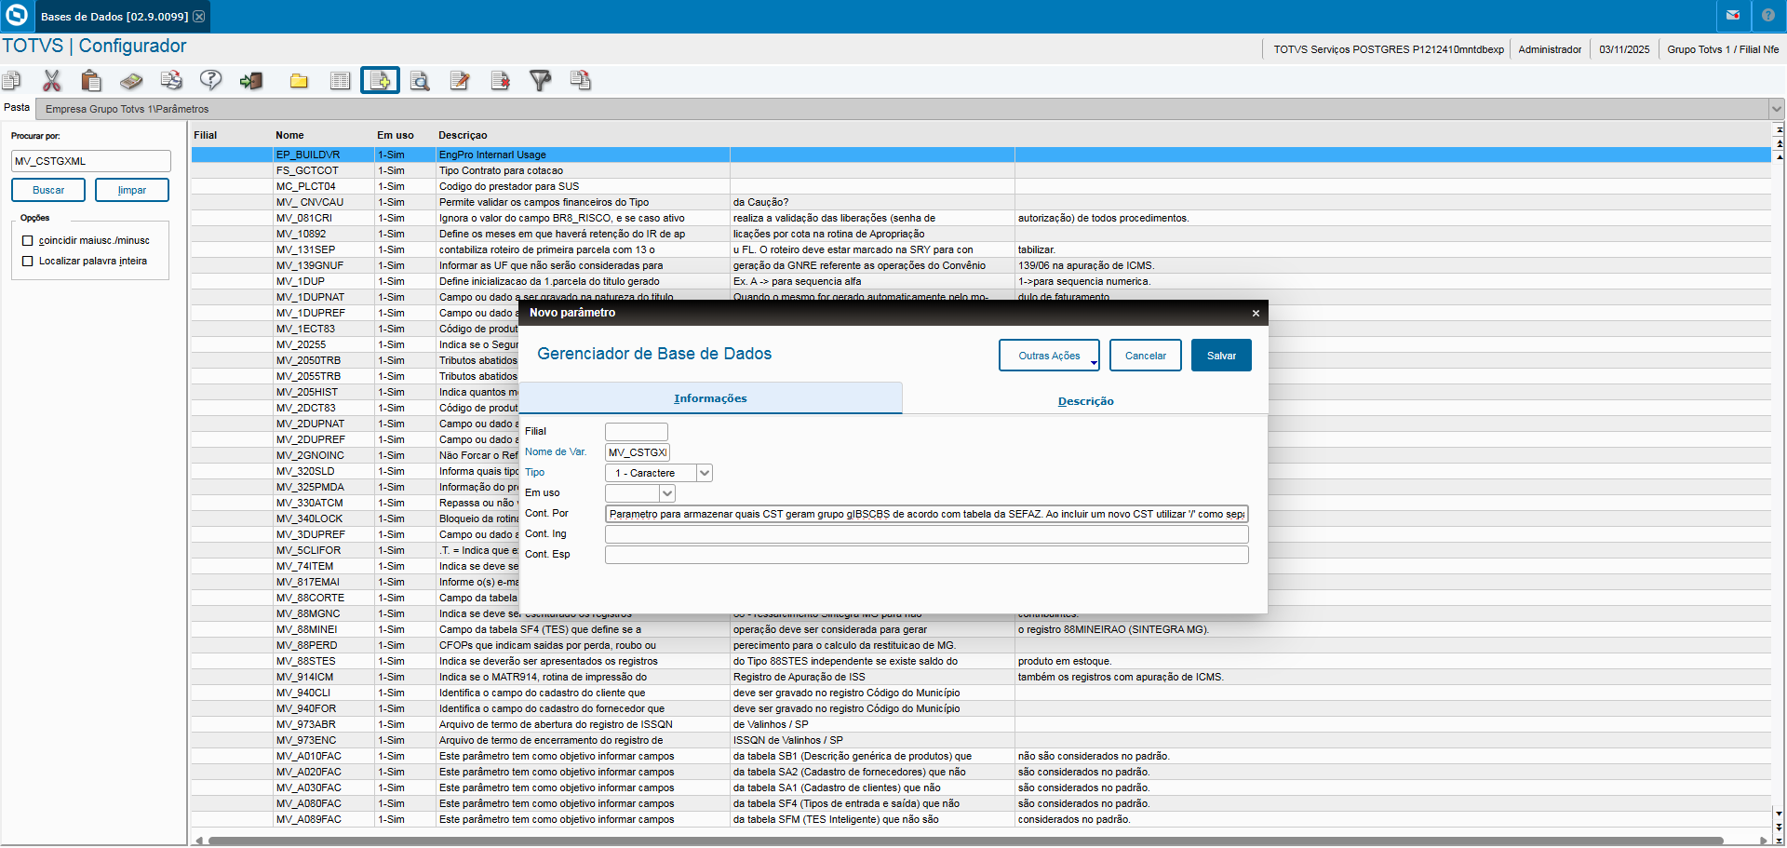The height and width of the screenshot is (848, 1787).
Task: Click the Filial input field
Action: point(637,432)
